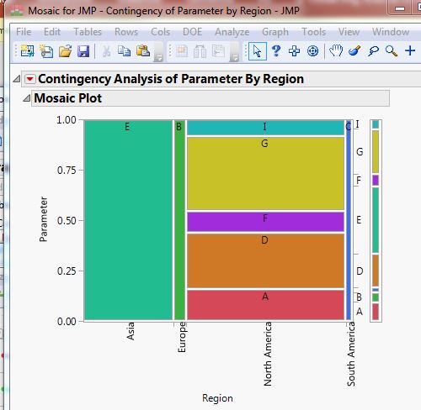
Task: Open the Graph menu
Action: pyautogui.click(x=275, y=32)
